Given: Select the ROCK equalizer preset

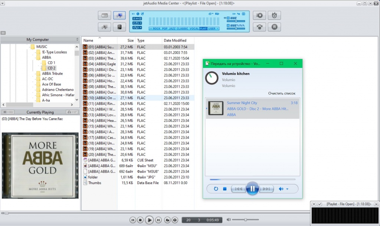Looking at the screenshot, I should pyautogui.click(x=156, y=29).
